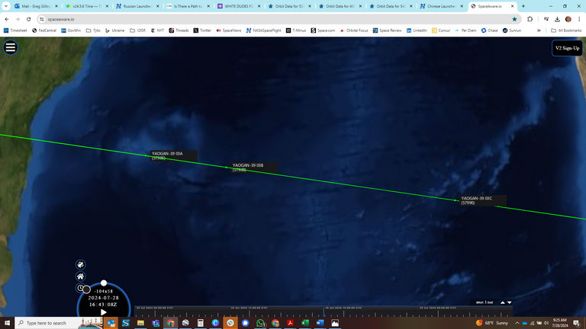586x329 pixels.
Task: Open the taskbar volume icon
Action: (x=546, y=323)
